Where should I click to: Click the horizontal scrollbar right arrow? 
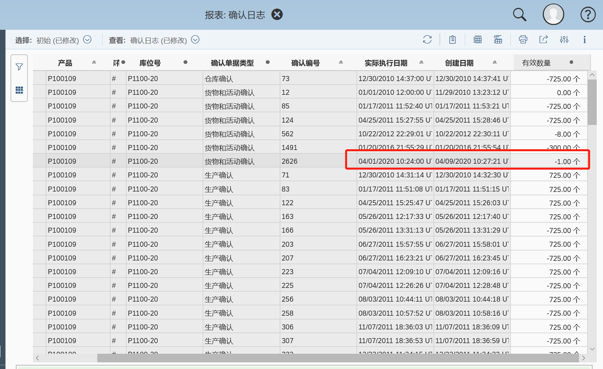point(583,358)
